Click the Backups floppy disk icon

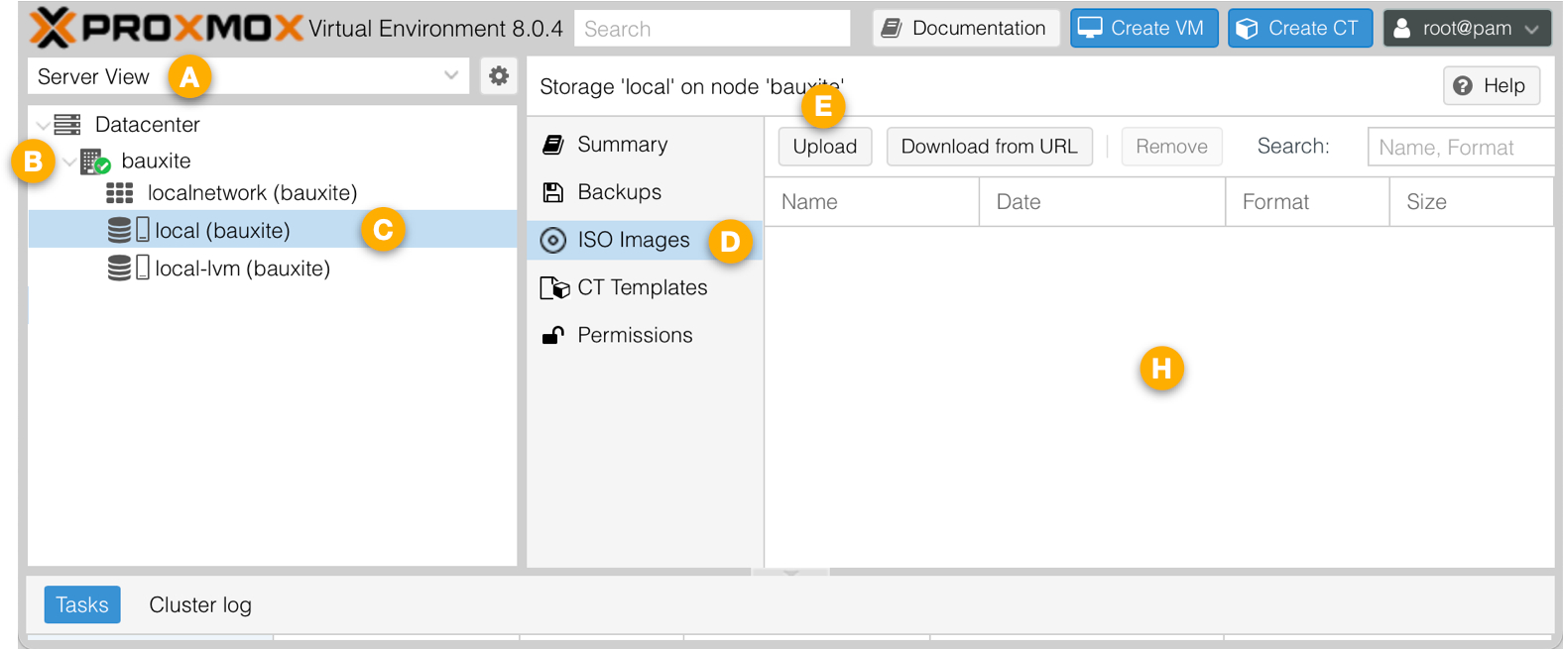point(553,192)
